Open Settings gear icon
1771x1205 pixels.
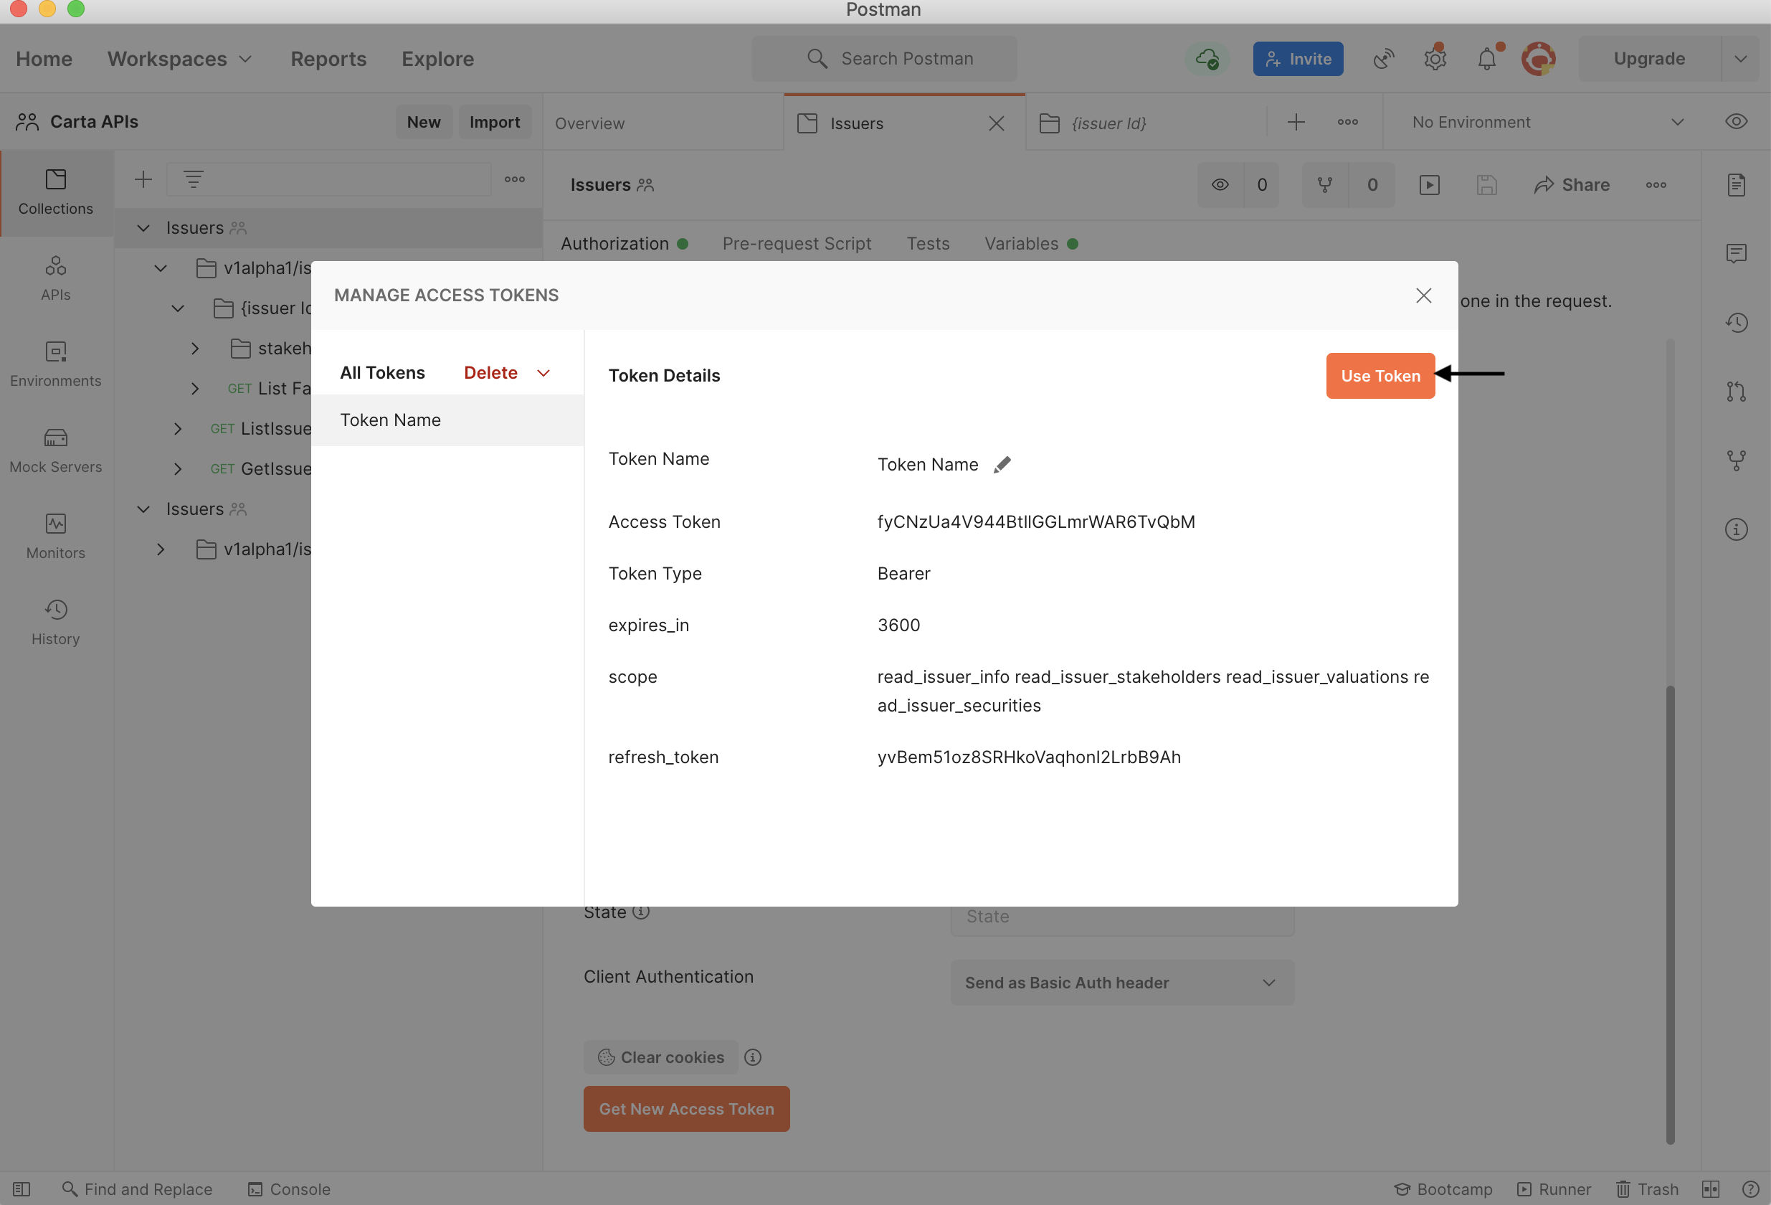[1435, 59]
